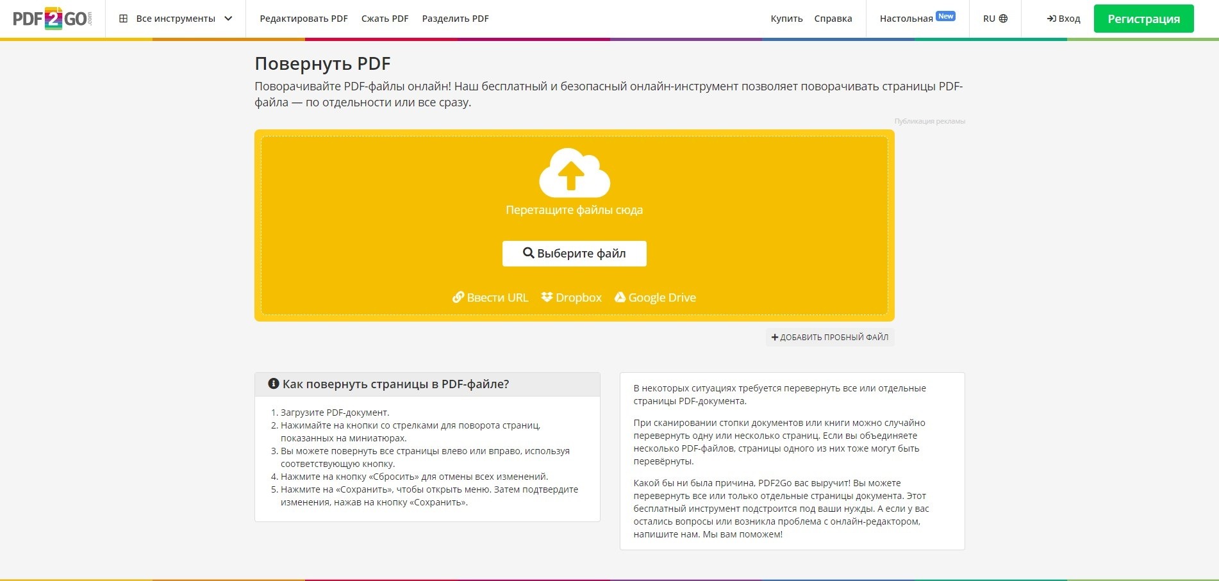Click the chain link icon beside Ввести URL

[458, 297]
